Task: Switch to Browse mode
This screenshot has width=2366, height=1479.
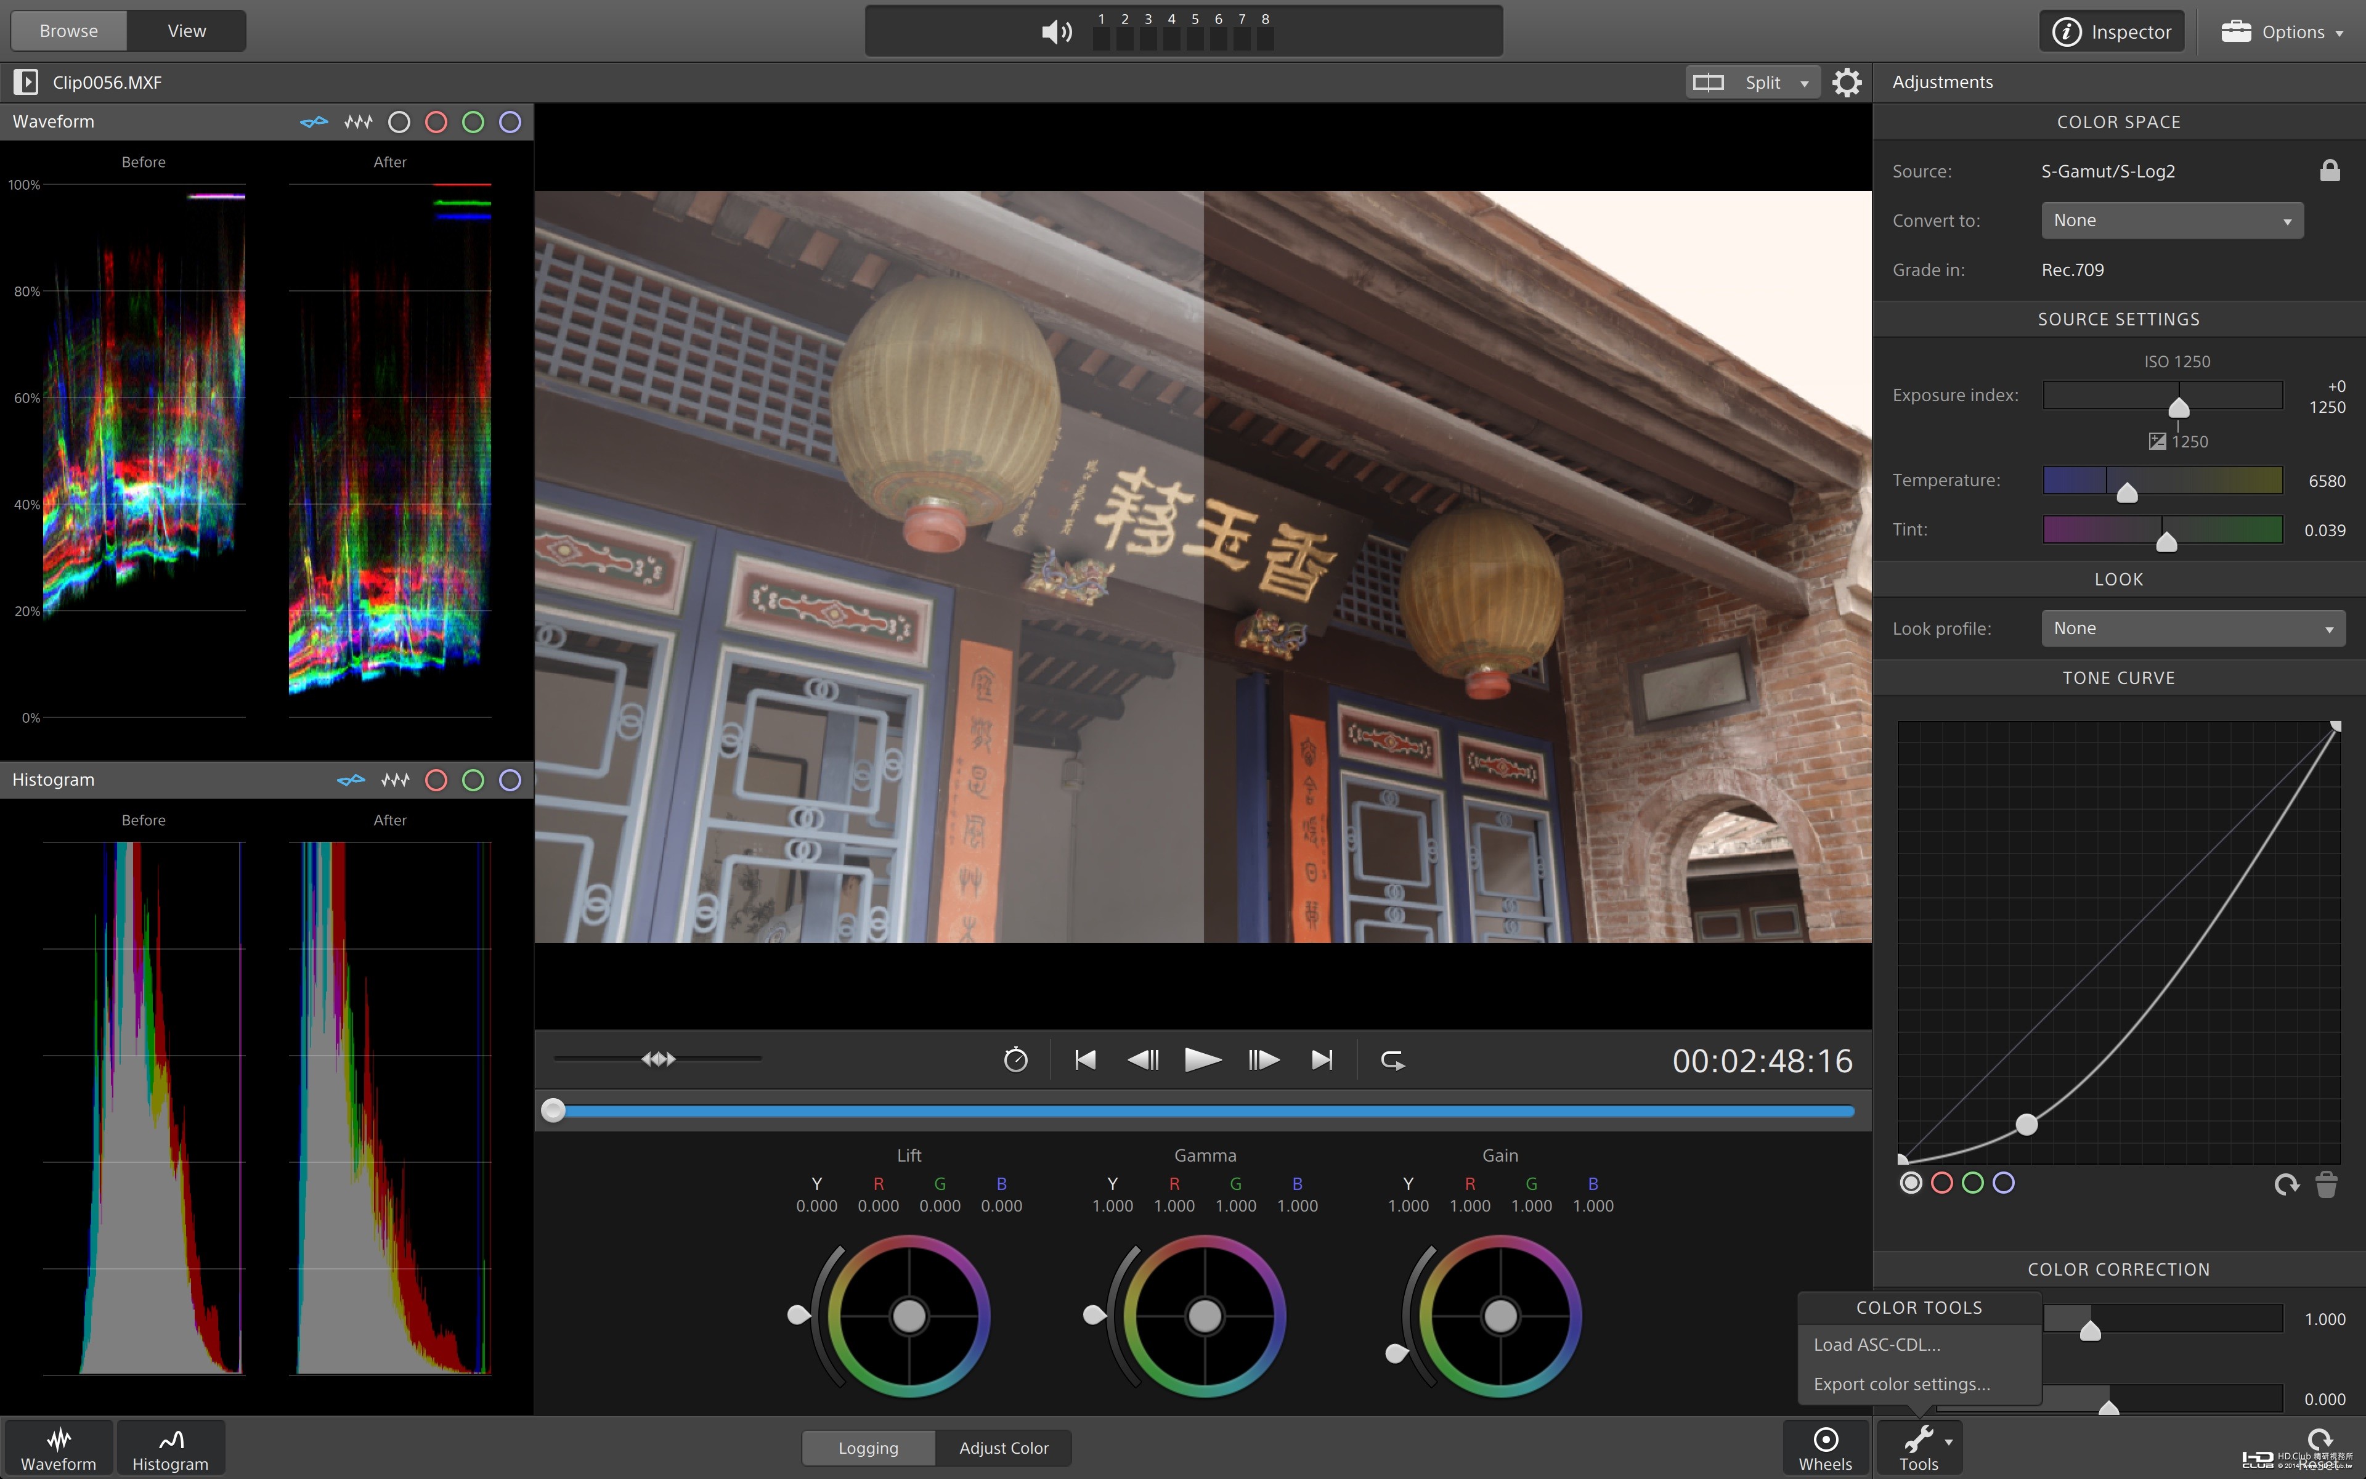Action: tap(68, 31)
